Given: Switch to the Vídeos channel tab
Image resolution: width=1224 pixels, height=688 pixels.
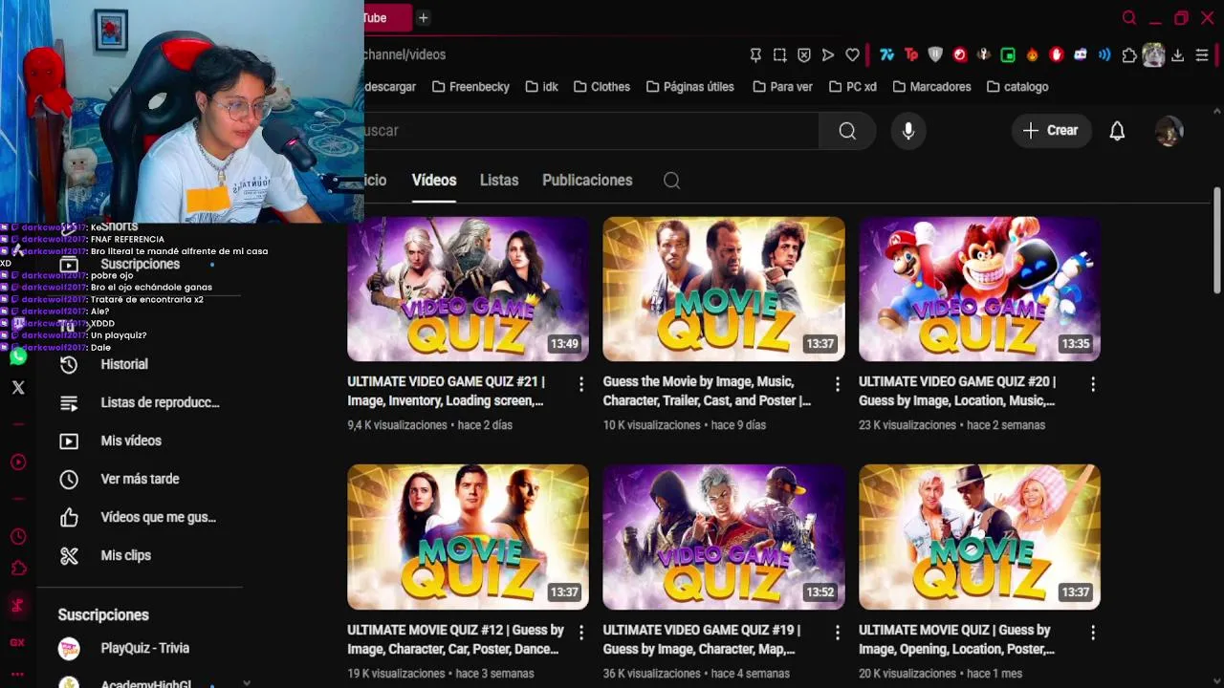Looking at the screenshot, I should (434, 181).
